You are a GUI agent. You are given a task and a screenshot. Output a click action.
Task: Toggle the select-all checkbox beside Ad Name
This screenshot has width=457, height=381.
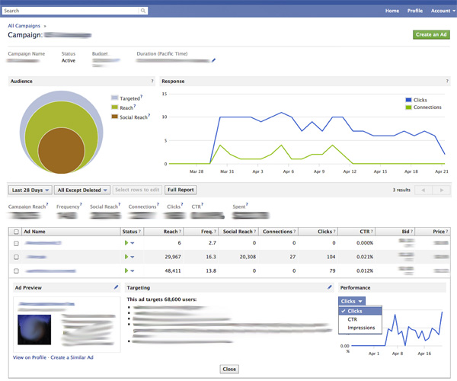(x=16, y=232)
